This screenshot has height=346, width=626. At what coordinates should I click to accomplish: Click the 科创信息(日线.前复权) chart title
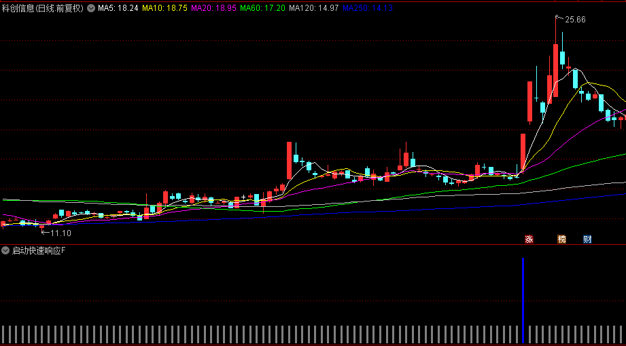[43, 8]
